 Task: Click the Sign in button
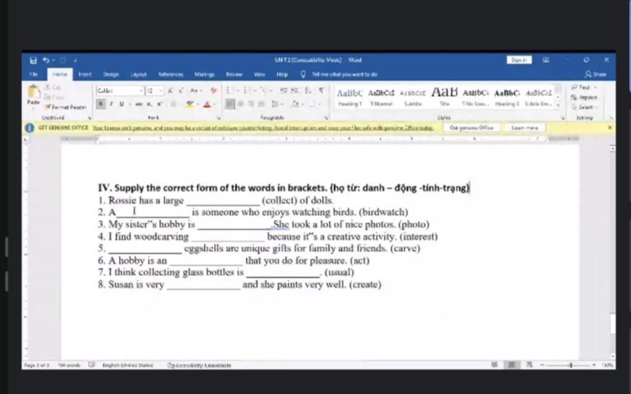click(519, 60)
